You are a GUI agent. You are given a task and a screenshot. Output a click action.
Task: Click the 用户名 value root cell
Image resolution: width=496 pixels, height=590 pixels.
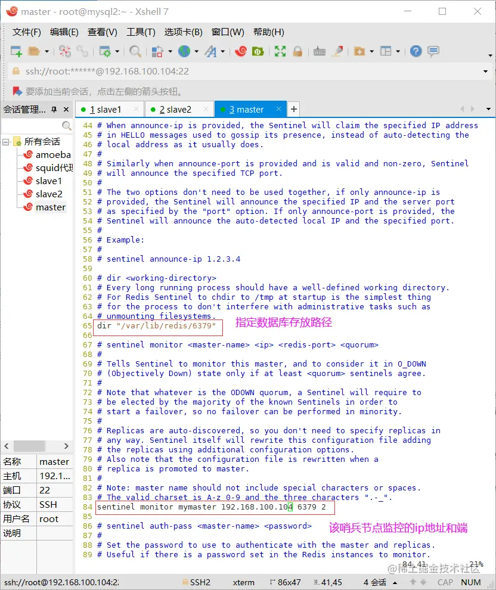tap(55, 519)
